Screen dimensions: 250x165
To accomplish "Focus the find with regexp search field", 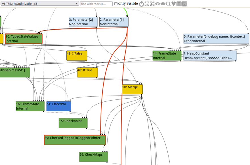I will [x=96, y=4].
